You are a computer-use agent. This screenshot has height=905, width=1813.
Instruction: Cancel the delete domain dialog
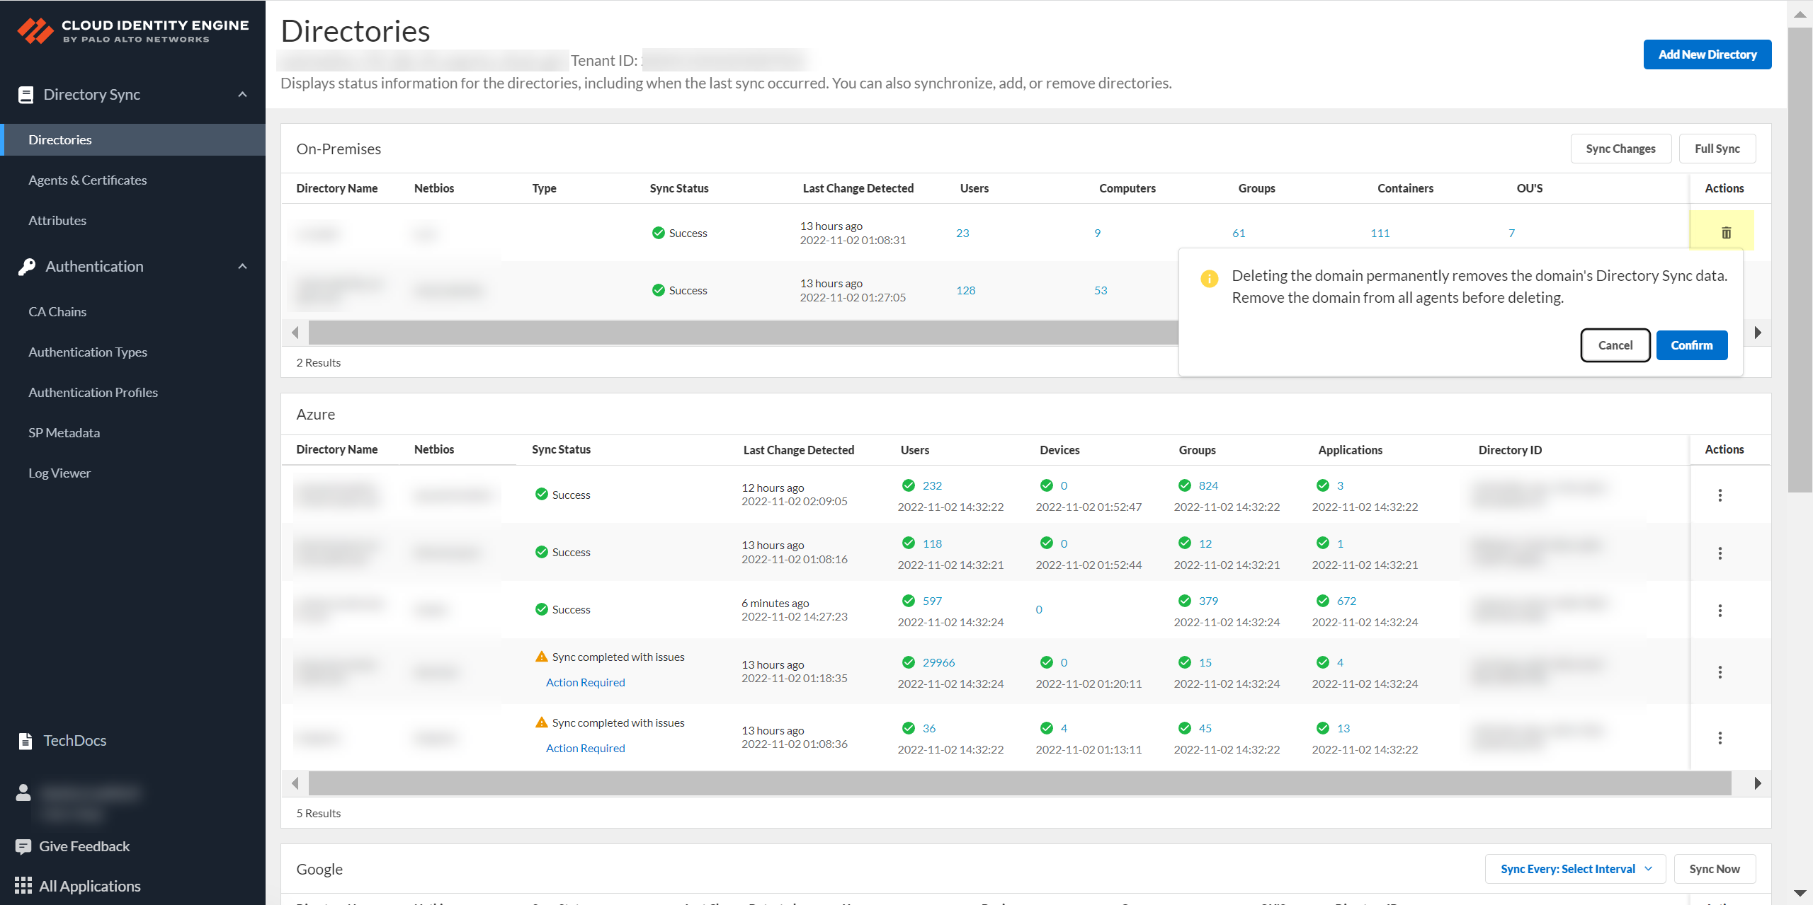[1615, 345]
